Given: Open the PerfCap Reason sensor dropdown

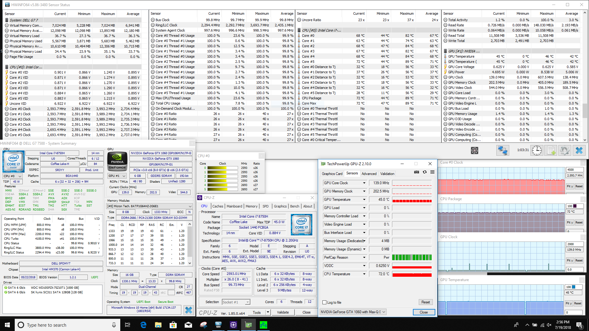Looking at the screenshot, I should (x=364, y=257).
